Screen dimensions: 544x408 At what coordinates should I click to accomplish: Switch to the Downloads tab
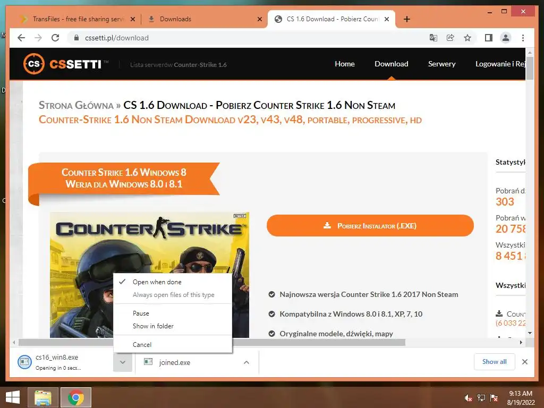(205, 19)
